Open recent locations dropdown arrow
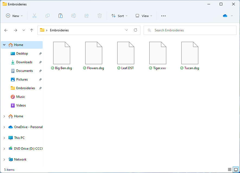Image resolution: width=240 pixels, height=173 pixels. [x=24, y=30]
